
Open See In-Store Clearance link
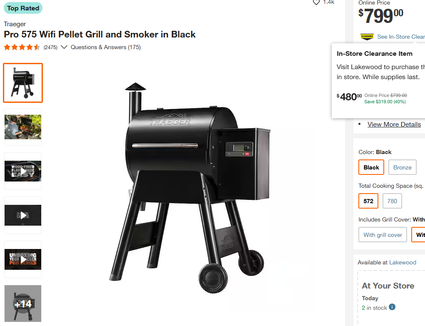pyautogui.click(x=400, y=37)
